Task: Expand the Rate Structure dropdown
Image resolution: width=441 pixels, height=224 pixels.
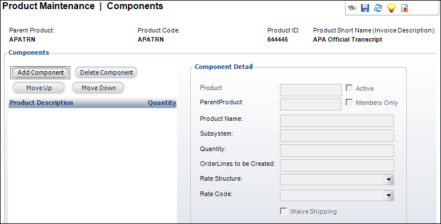Action: (388, 180)
